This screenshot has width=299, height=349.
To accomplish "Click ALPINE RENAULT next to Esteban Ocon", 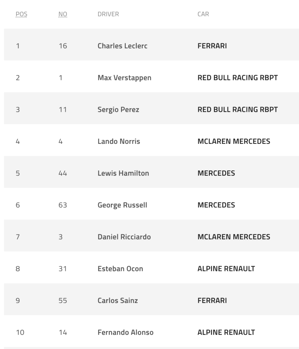I will (x=226, y=269).
